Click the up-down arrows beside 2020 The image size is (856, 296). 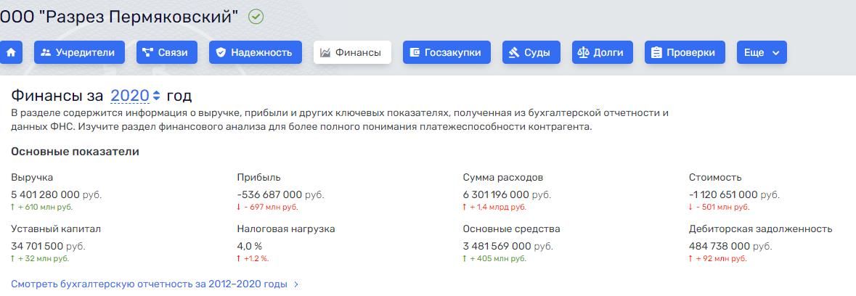(157, 96)
